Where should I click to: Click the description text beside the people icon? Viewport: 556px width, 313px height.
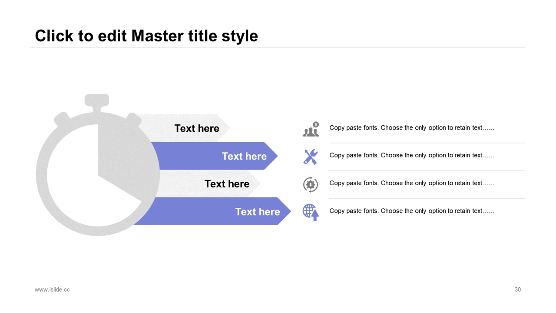point(412,128)
